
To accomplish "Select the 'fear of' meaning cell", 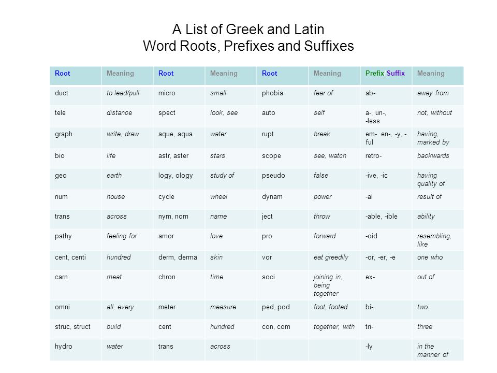I will tap(334, 95).
